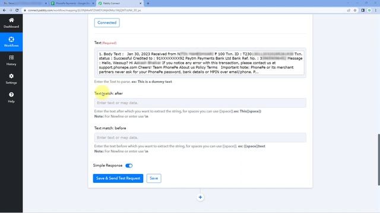Bookmark this page with star icon

click(355, 11)
